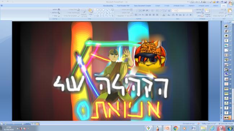Image resolution: width=234 pixels, height=131 pixels.
Task: Click the font color icon
Action: coord(164,15)
